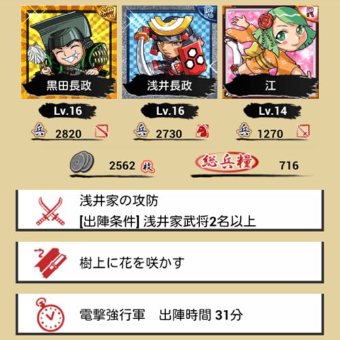
Task: Click the Lv.14 badge under 江
Action: [x=273, y=111]
